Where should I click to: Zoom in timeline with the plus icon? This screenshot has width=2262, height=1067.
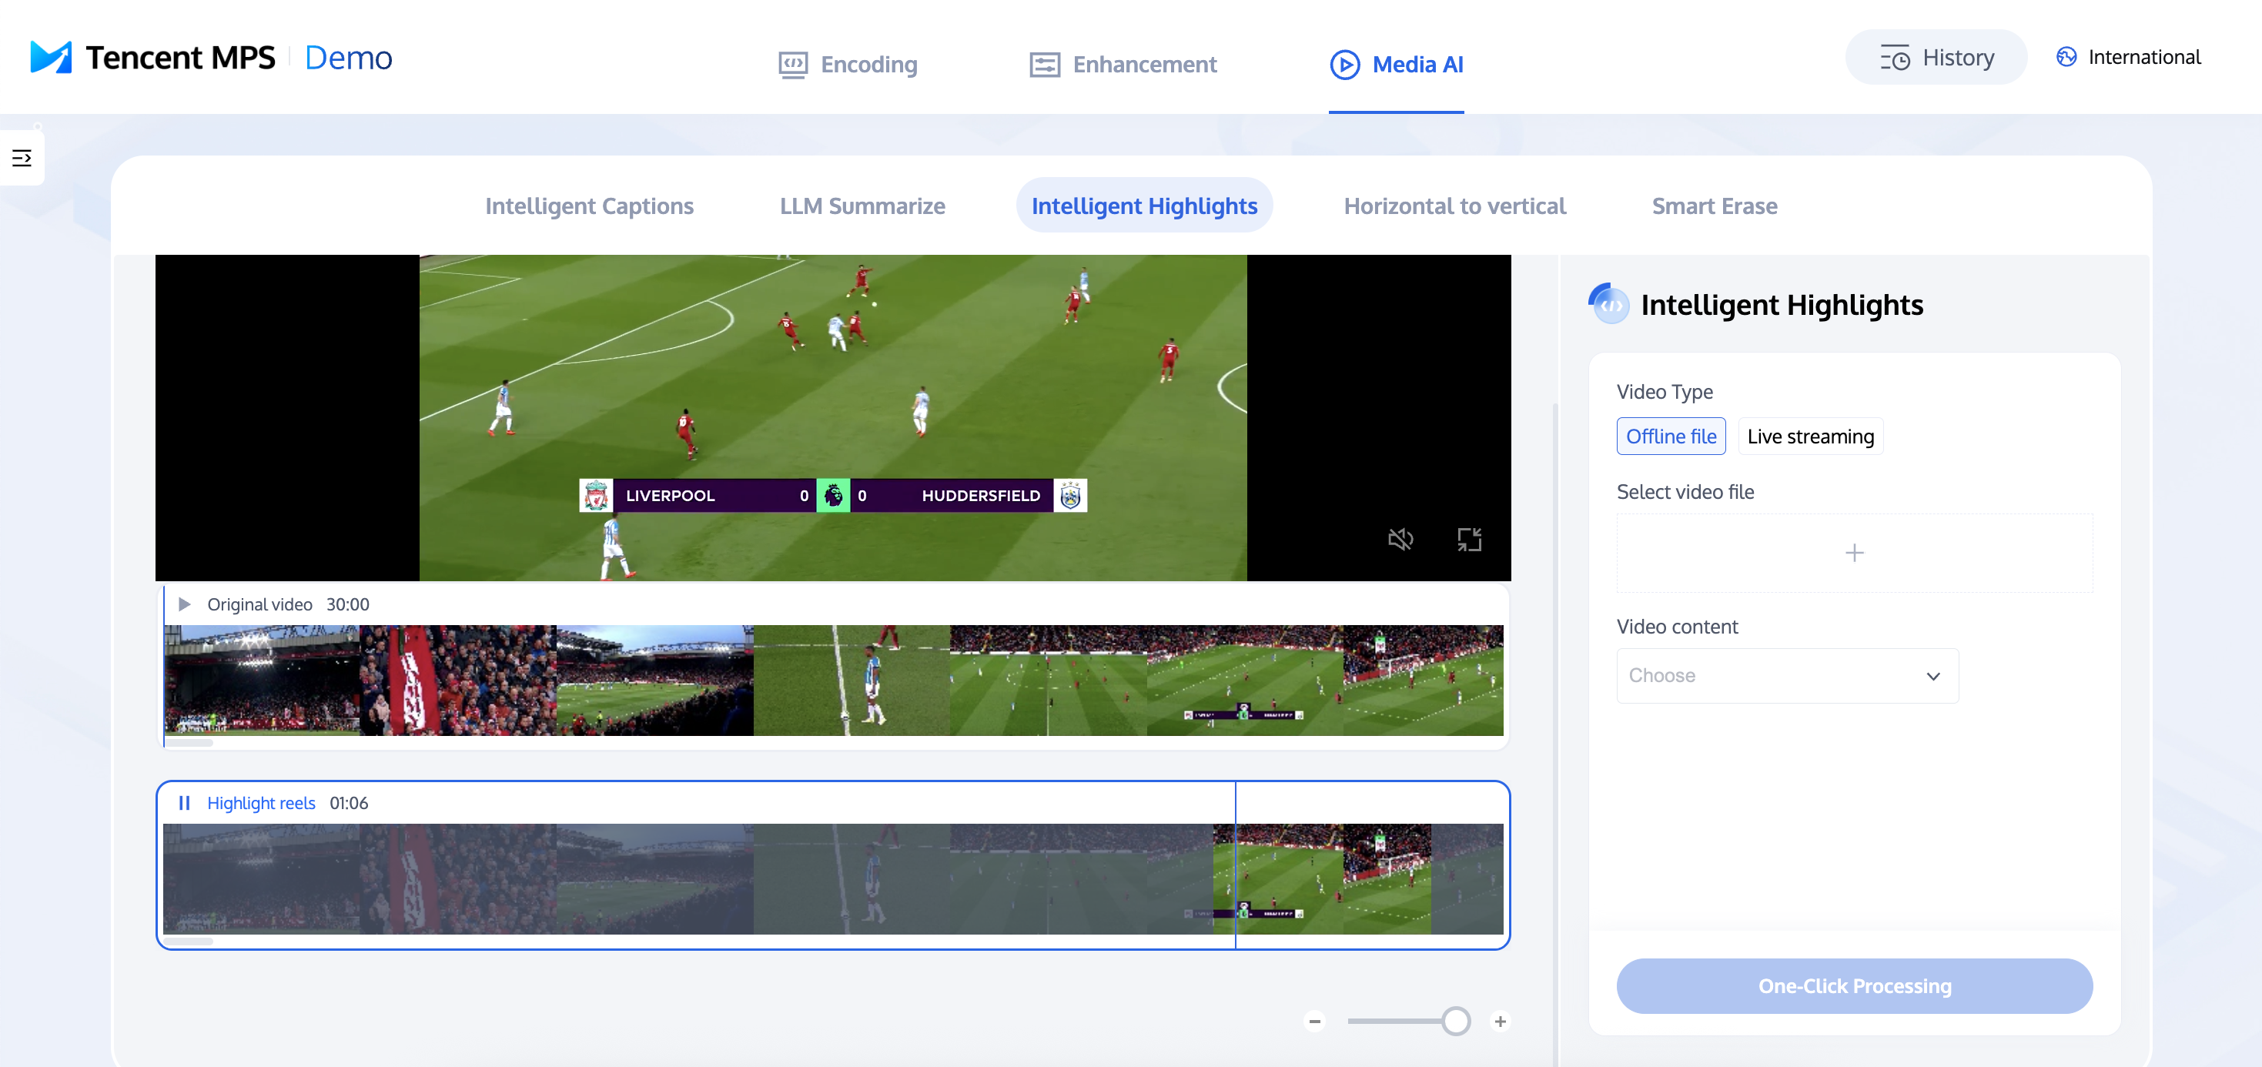coord(1500,1021)
